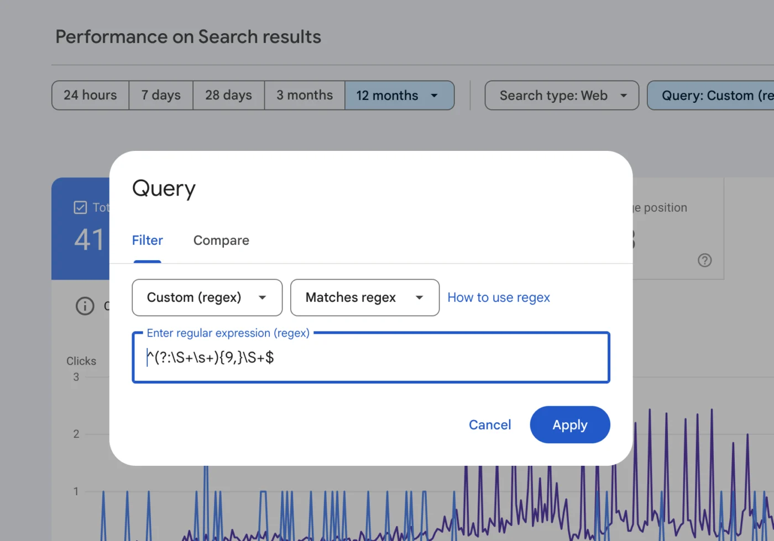774x541 pixels.
Task: Open the 12 months date dropdown
Action: (x=399, y=95)
